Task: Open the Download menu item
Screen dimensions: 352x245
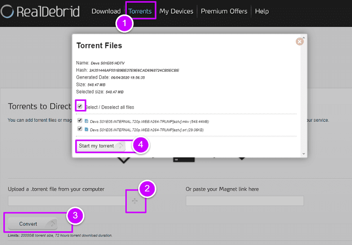Action: point(106,11)
